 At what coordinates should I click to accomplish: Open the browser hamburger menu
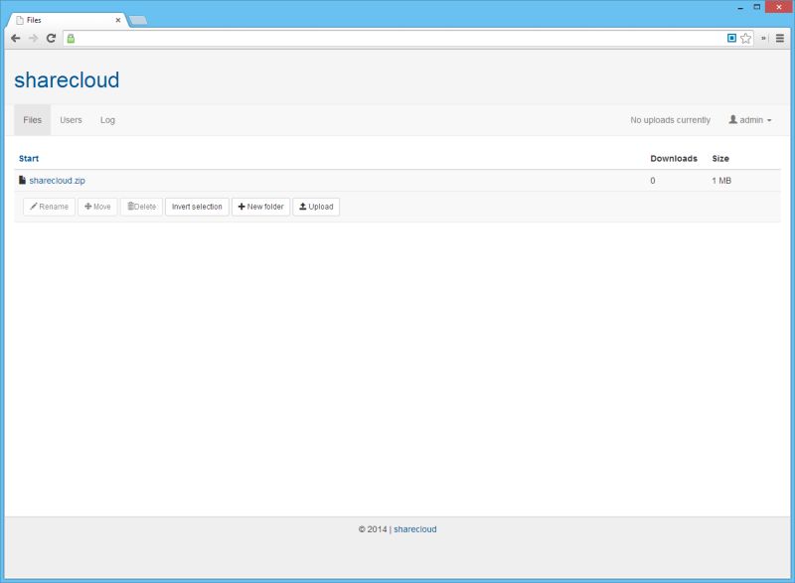tap(781, 40)
